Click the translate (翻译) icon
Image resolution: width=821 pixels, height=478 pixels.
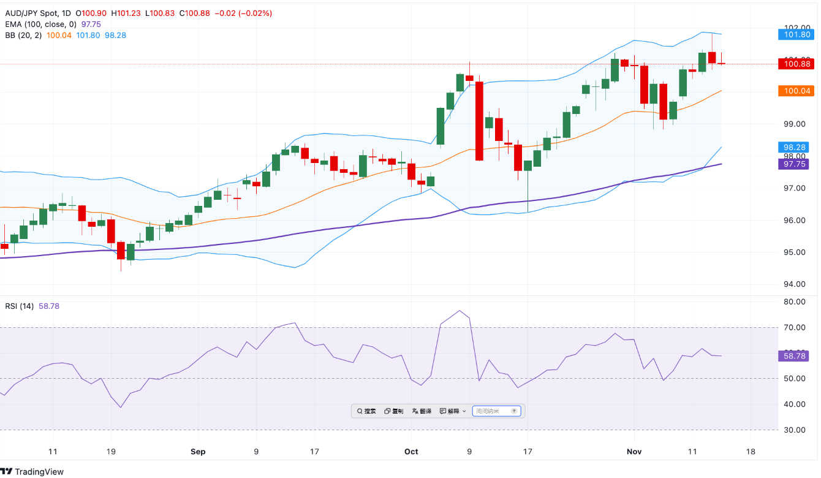coord(415,411)
